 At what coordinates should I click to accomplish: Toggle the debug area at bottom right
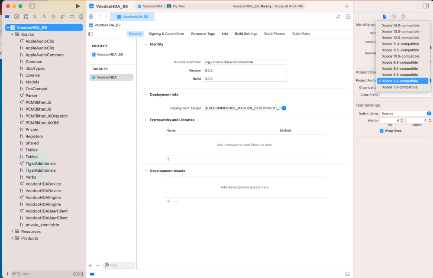click(x=347, y=274)
